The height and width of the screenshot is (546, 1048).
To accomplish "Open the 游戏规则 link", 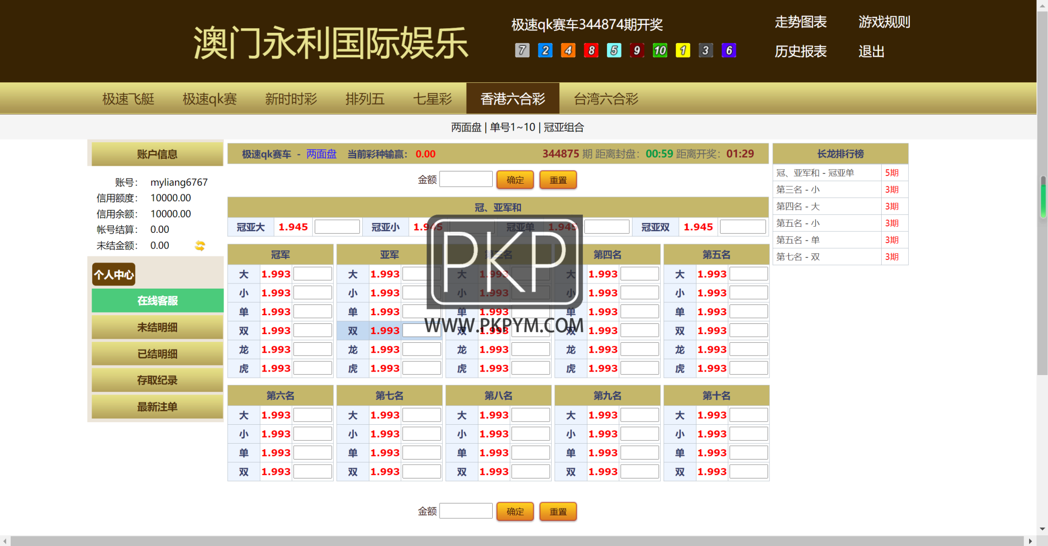I will pyautogui.click(x=884, y=22).
